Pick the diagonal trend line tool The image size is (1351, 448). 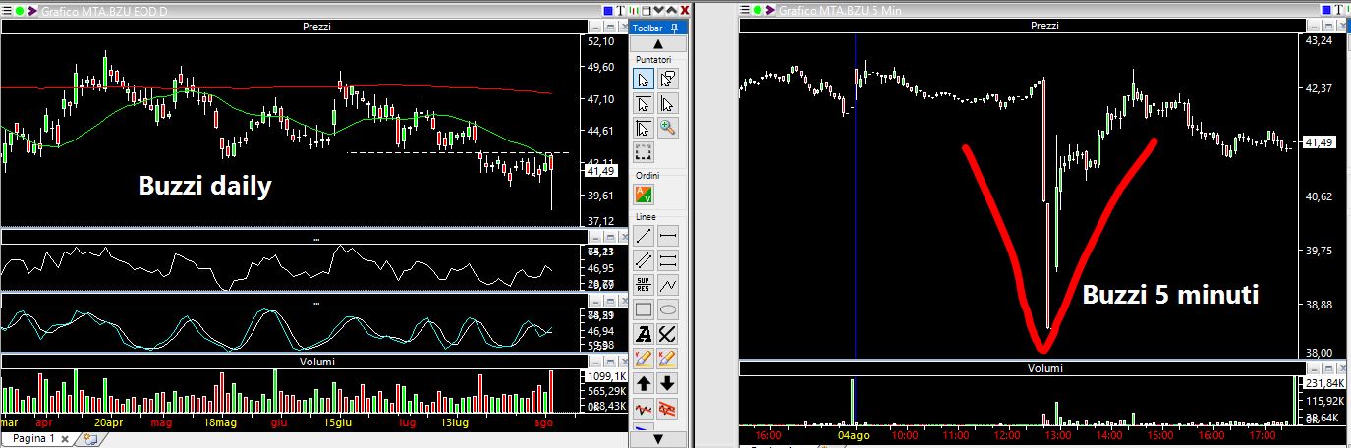[644, 236]
